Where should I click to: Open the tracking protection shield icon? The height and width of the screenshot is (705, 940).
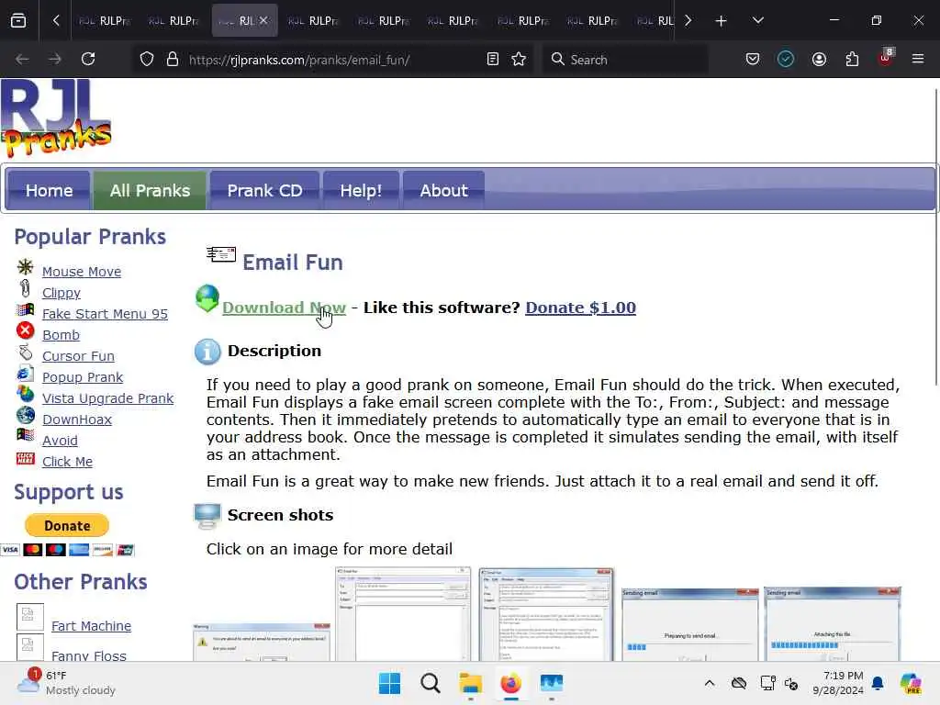147,60
